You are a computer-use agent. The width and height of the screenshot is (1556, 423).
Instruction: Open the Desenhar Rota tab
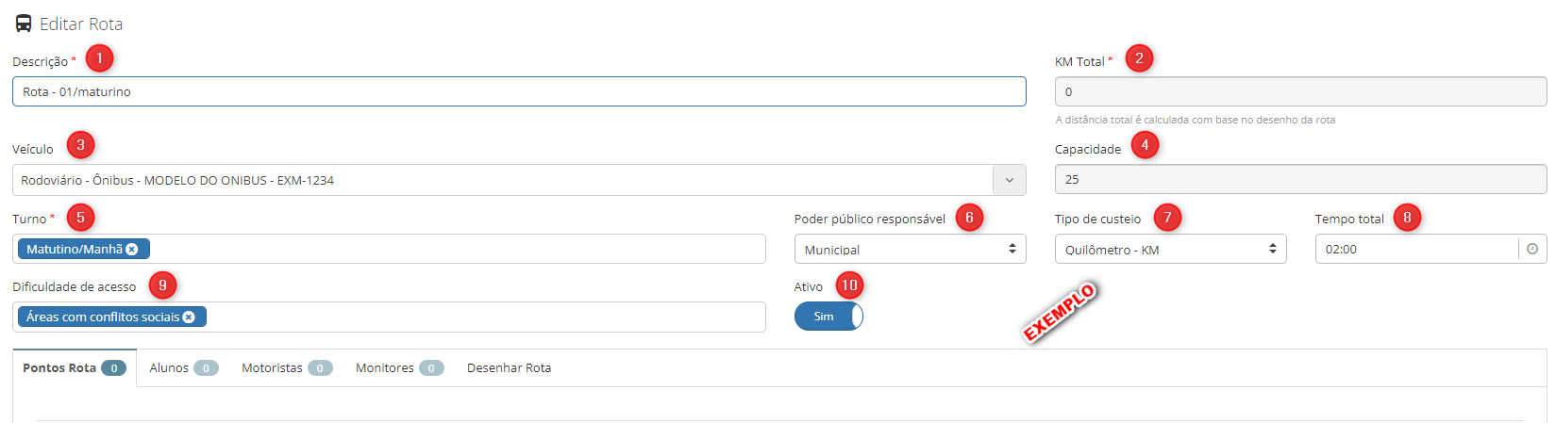[509, 367]
